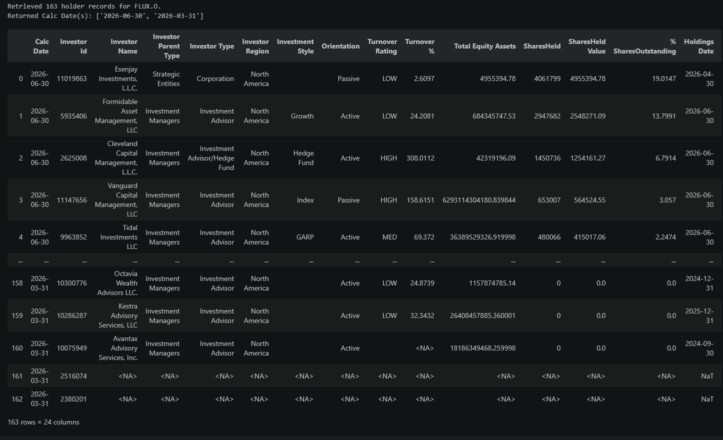Select Kestra Advisory Services, LLC cell

[118, 315]
